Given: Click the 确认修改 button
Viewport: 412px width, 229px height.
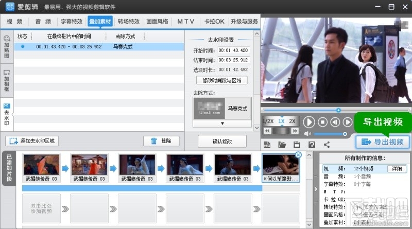Looking at the screenshot, I should click(222, 142).
